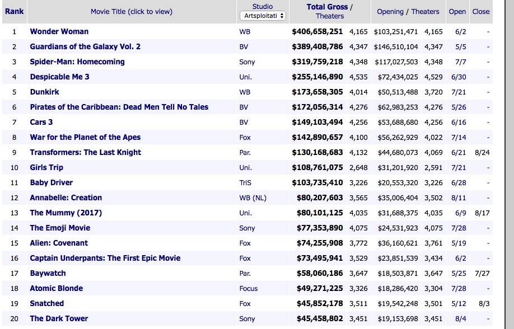Select opening gross $24,531,923 for Emoji Movie
Screen dimensions: 514x329
(x=398, y=228)
